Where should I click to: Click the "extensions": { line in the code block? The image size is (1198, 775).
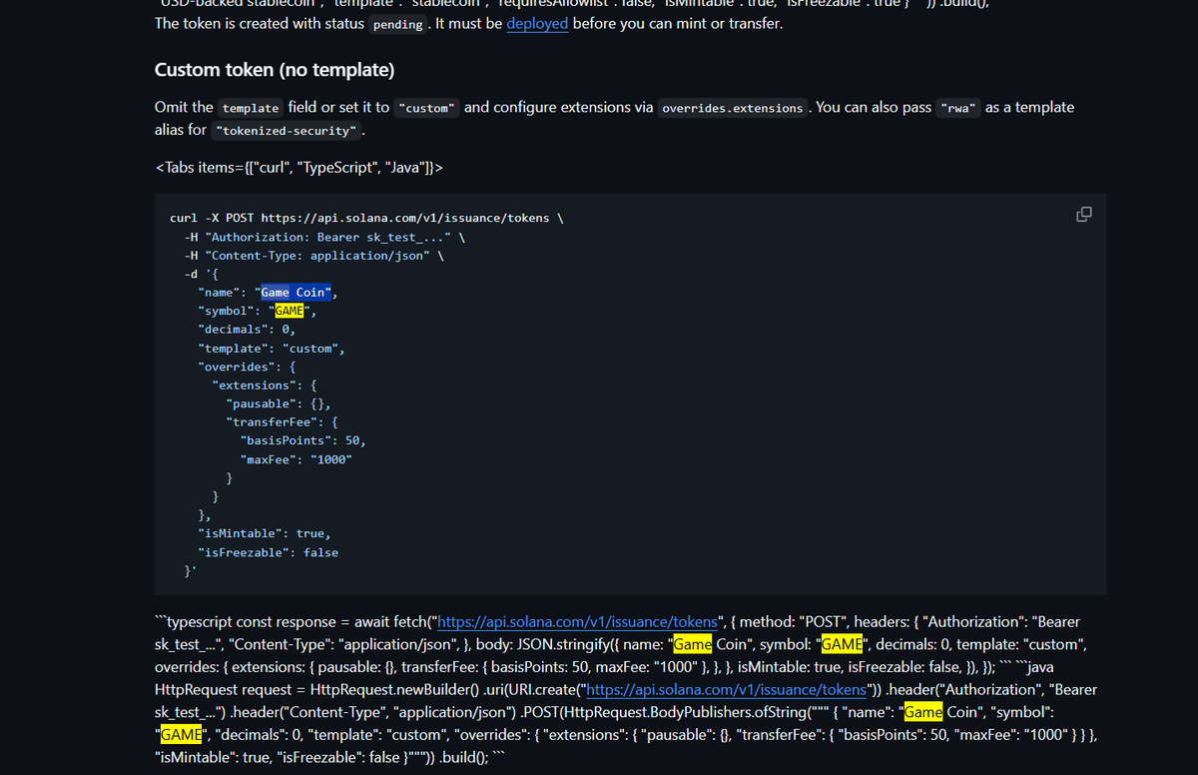click(265, 386)
